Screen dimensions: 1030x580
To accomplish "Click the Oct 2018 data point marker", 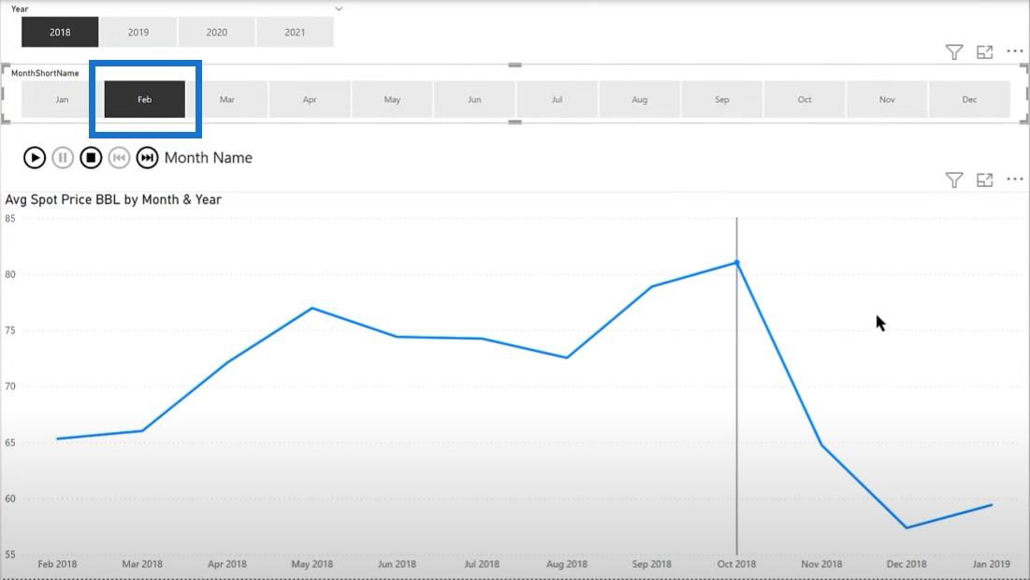I will coord(736,263).
